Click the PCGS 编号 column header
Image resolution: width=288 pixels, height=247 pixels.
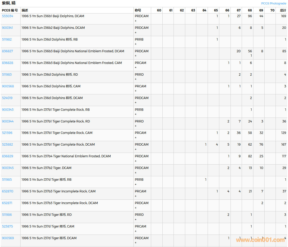click(10, 10)
